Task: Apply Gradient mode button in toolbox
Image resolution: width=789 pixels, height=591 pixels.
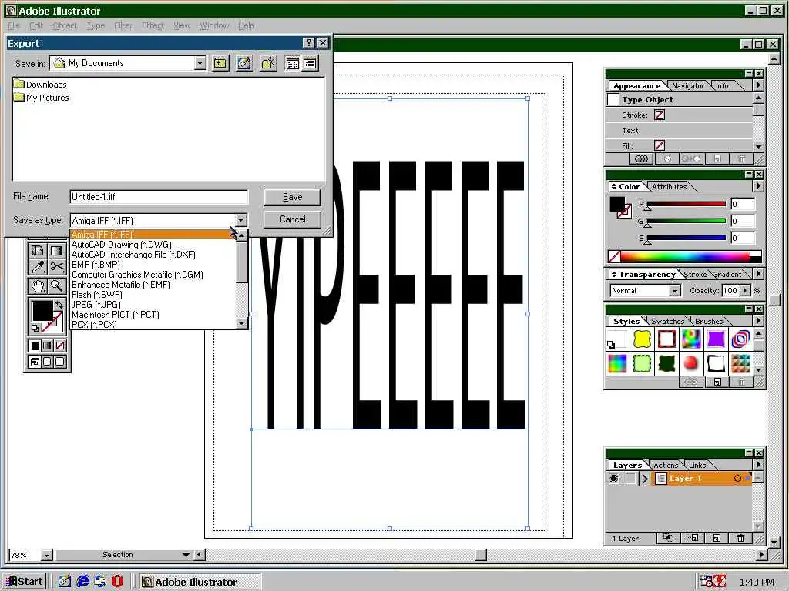Action: pos(47,346)
